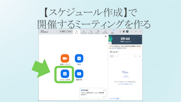This screenshot has width=181, height=102.
Task: Collapse the はじめに getting-started card
Action: (104, 90)
